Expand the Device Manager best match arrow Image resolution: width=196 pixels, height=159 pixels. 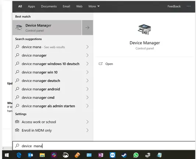point(88,28)
